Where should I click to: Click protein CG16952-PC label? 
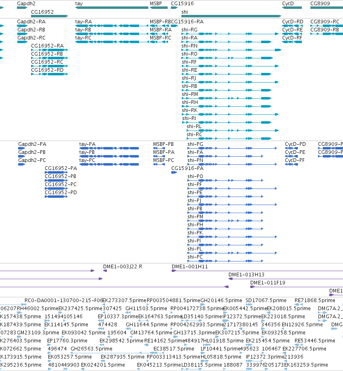[60, 184]
